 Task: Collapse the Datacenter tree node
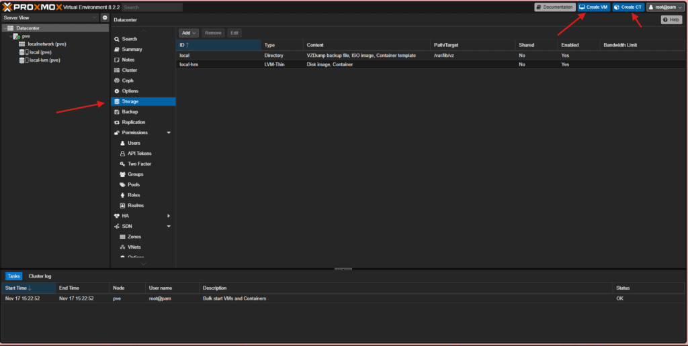[x=5, y=28]
